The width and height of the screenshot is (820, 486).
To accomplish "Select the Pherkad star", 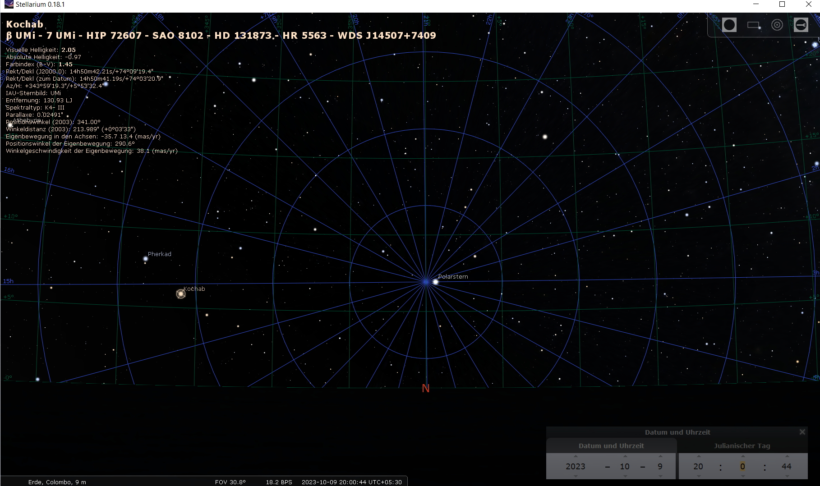I will [x=145, y=259].
